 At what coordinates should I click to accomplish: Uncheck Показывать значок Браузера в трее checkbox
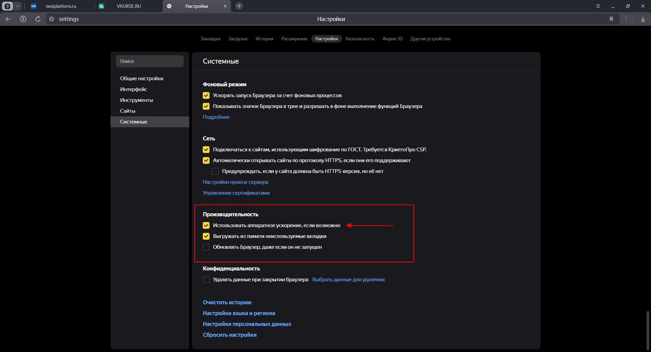pyautogui.click(x=206, y=106)
